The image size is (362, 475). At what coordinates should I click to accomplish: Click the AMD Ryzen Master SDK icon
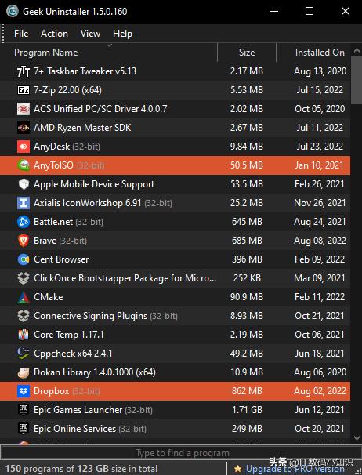pyautogui.click(x=24, y=128)
